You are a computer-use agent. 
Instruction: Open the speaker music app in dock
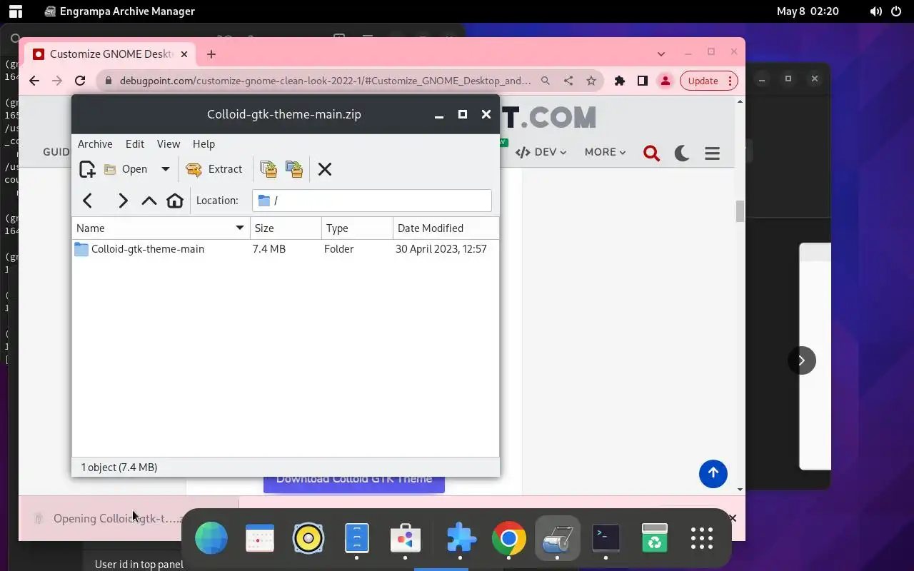click(308, 538)
